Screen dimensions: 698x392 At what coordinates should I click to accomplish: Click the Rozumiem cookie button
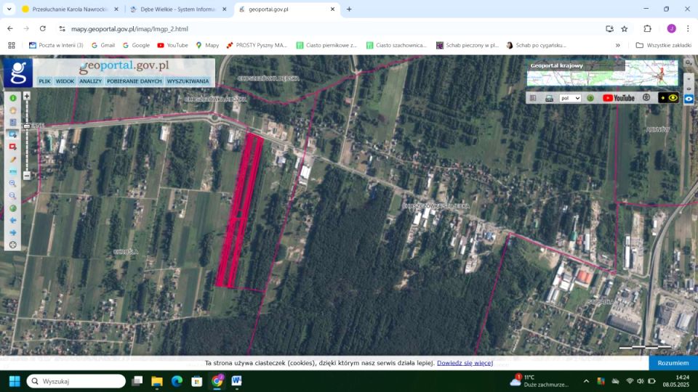[673, 363]
